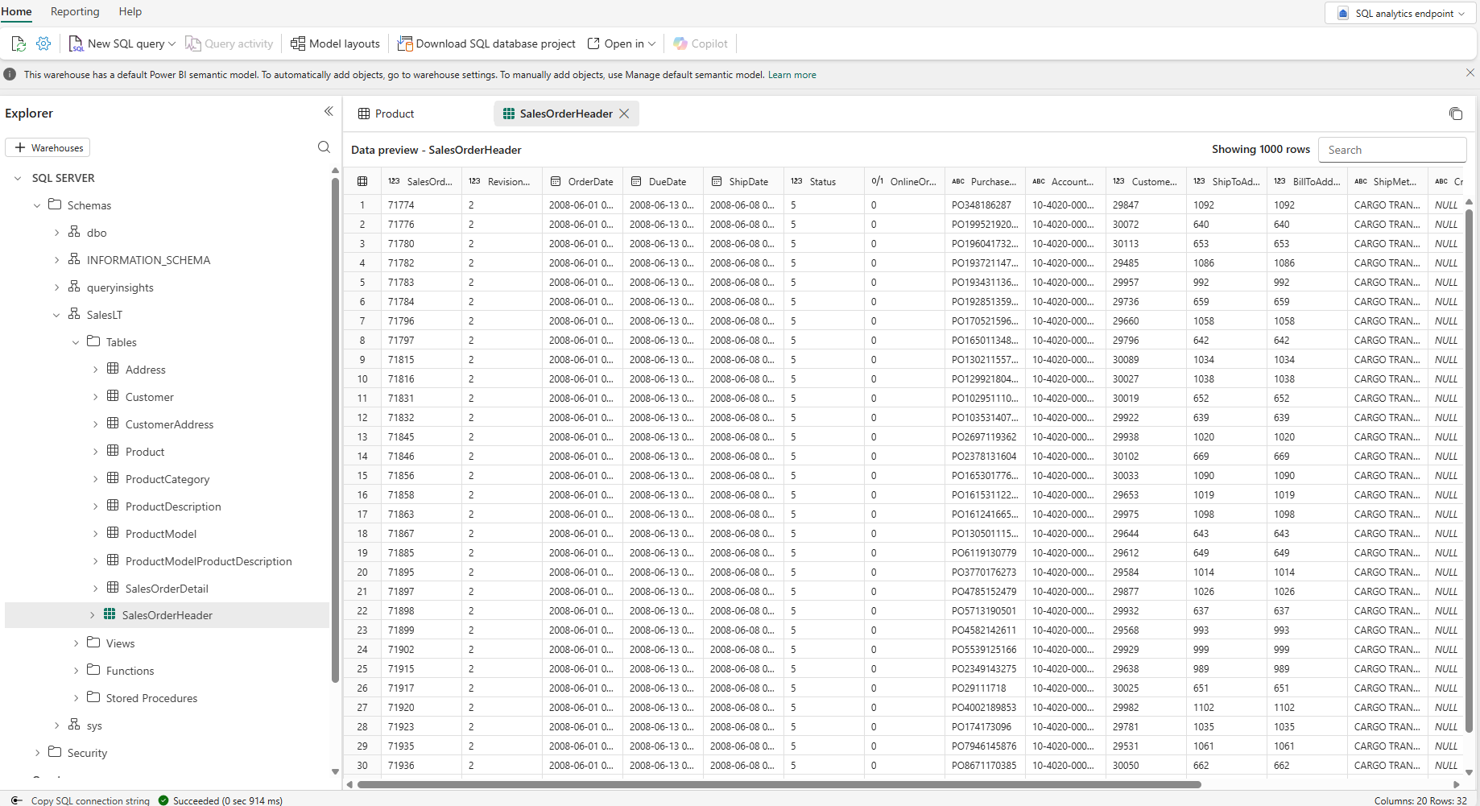
Task: Select row number 15
Action: coord(362,476)
